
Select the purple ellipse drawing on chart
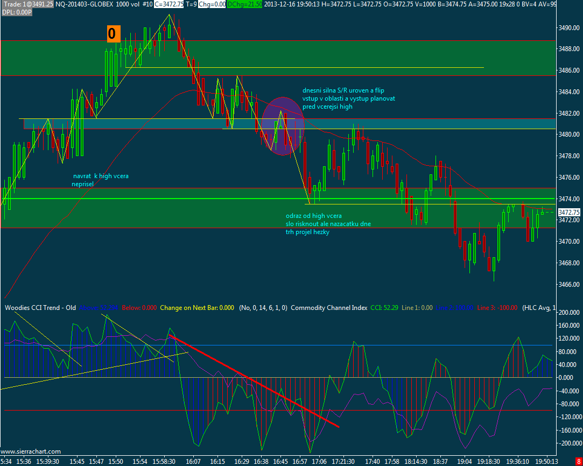[x=283, y=126]
